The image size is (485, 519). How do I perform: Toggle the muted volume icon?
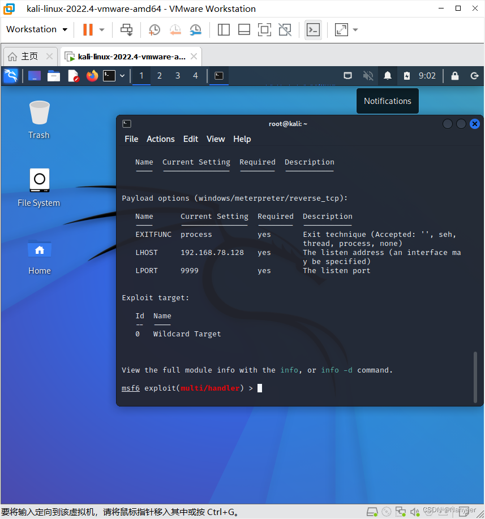point(368,76)
